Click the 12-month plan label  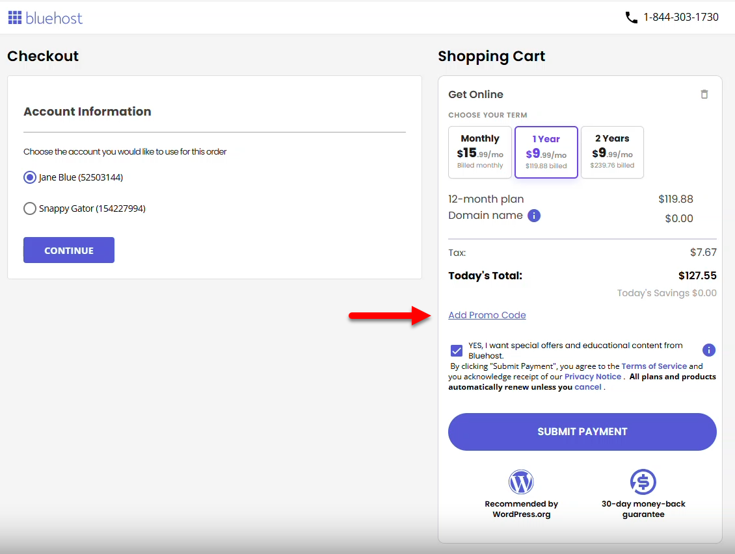[x=486, y=199]
